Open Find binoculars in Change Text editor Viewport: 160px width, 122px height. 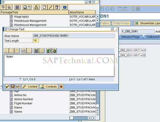click(x=36, y=51)
